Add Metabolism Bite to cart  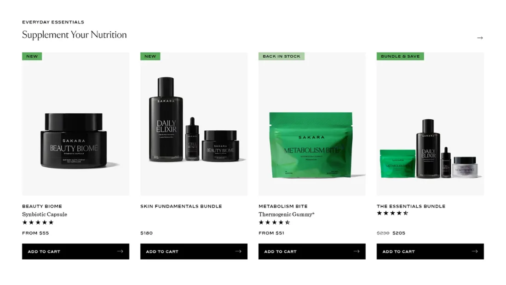pyautogui.click(x=312, y=251)
